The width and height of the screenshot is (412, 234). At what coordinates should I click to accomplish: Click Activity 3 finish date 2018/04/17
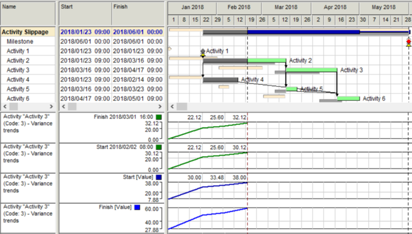(138, 70)
